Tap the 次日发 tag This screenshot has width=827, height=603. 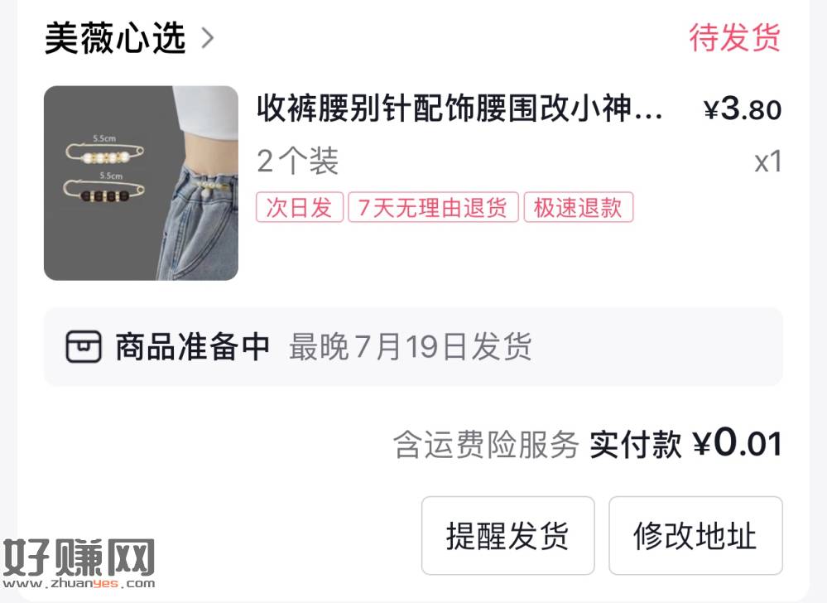tap(300, 207)
